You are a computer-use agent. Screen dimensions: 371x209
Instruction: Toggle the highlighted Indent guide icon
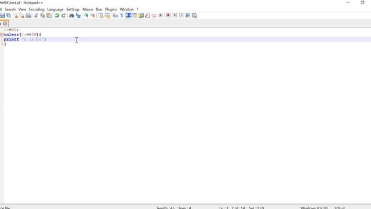click(128, 16)
